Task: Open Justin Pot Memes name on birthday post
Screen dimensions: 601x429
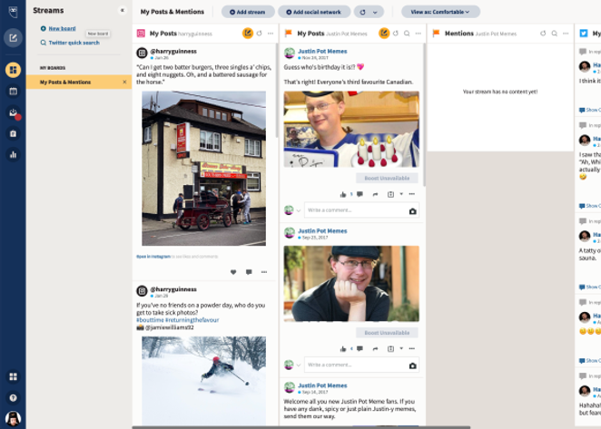Action: point(322,51)
